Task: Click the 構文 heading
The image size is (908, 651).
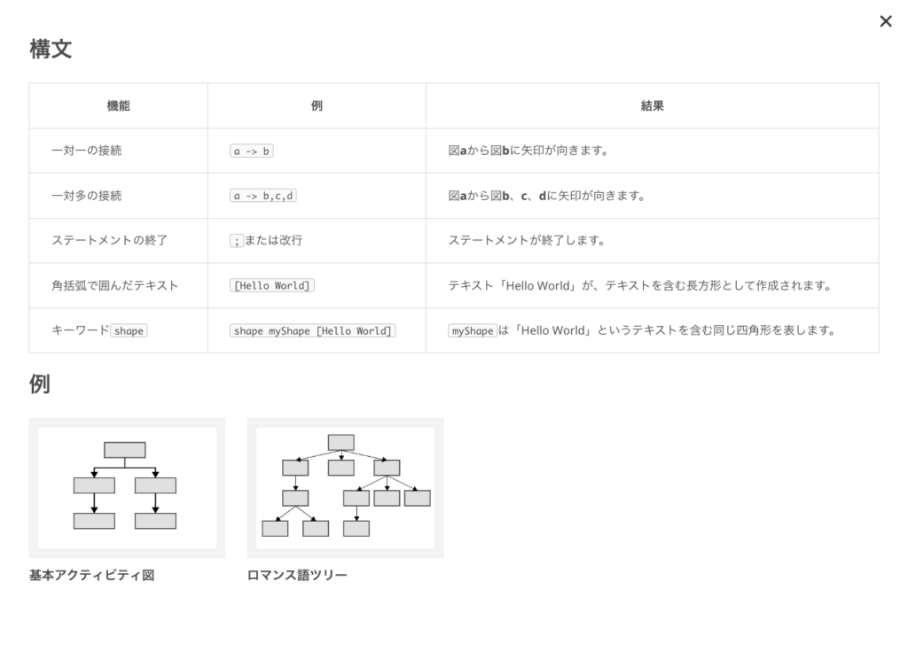Action: pos(51,49)
